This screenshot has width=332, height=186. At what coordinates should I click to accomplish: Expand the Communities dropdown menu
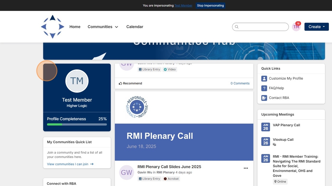tap(103, 27)
